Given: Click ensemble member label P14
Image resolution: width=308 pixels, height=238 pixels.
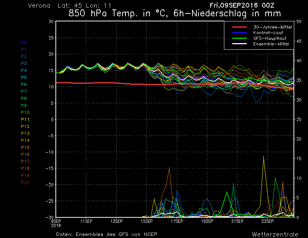Looking at the screenshot, I should point(25,141).
